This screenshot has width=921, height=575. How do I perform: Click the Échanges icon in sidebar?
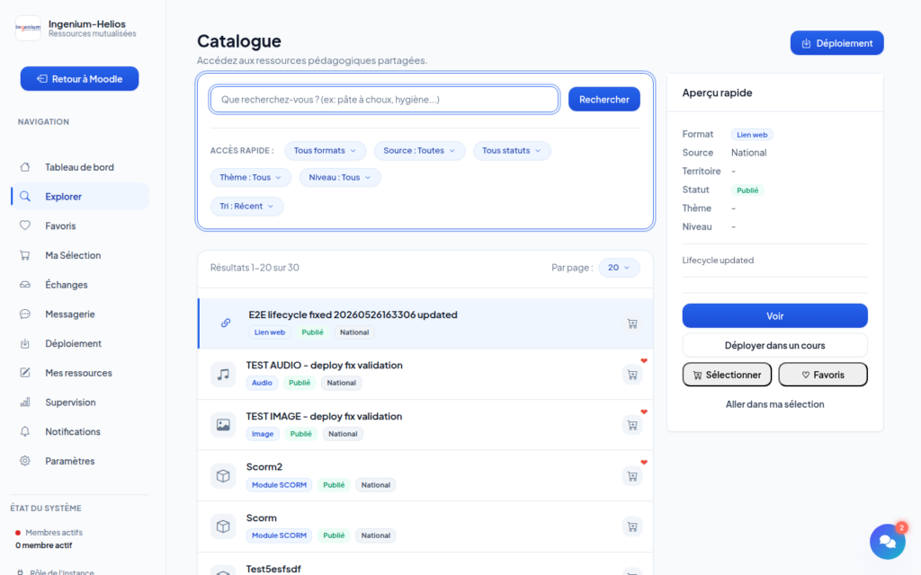(x=24, y=285)
